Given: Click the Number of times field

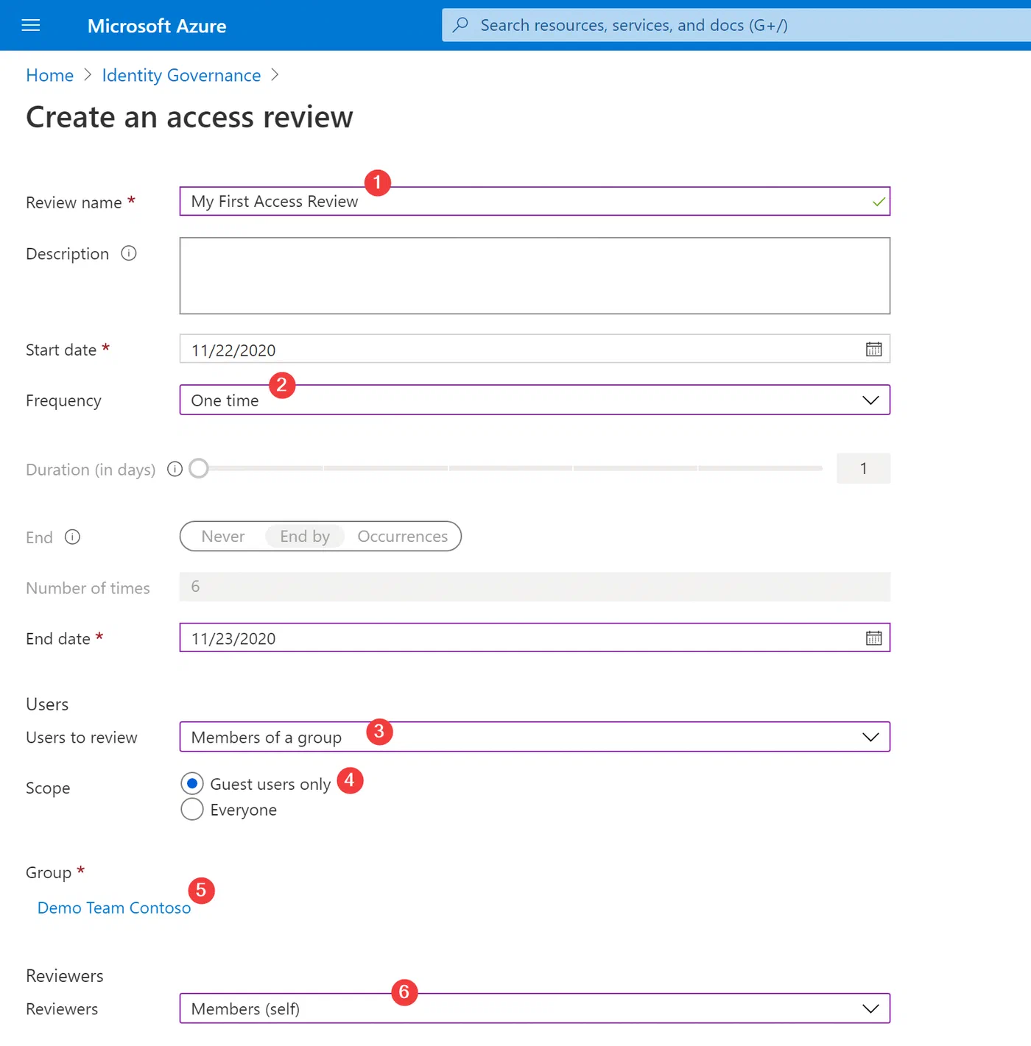Looking at the screenshot, I should (x=535, y=587).
